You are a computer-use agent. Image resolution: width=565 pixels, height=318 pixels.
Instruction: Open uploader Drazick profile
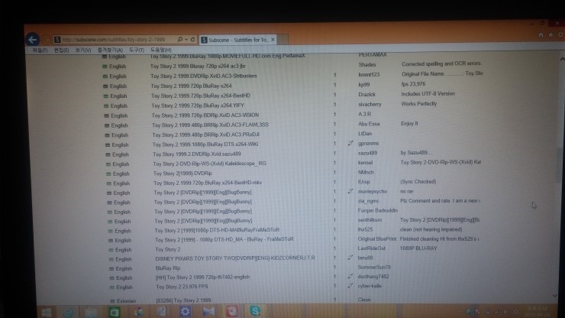(x=366, y=94)
